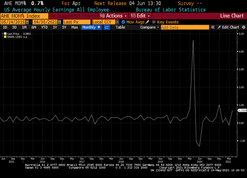This screenshot has height=178, width=247.
Task: Click the yellow SMAVG (200) legend swatch
Action: 4,37
